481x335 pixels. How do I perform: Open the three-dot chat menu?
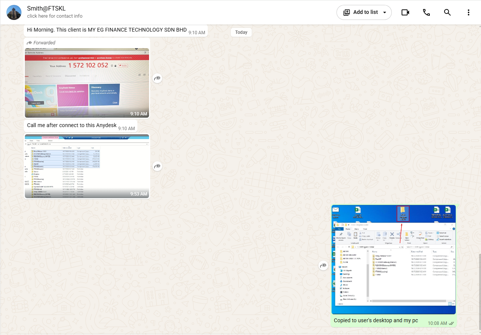point(469,12)
